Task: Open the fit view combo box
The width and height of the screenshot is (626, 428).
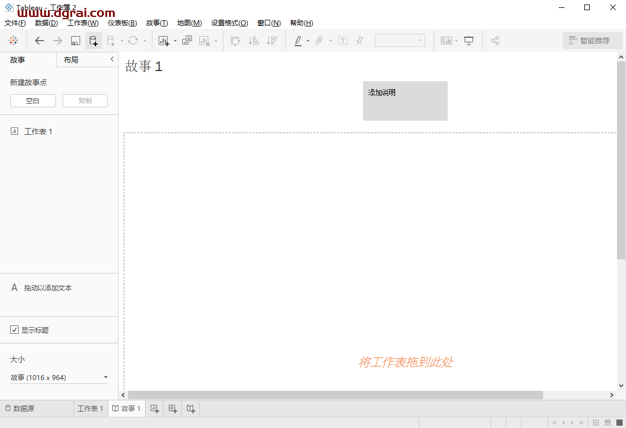Action: pyautogui.click(x=400, y=40)
